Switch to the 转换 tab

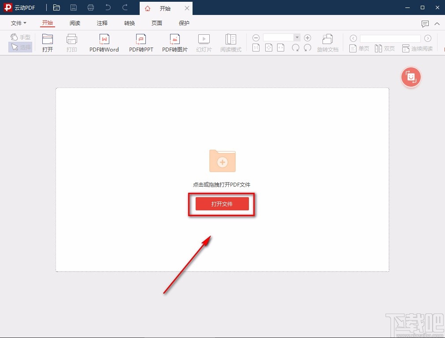pos(130,23)
